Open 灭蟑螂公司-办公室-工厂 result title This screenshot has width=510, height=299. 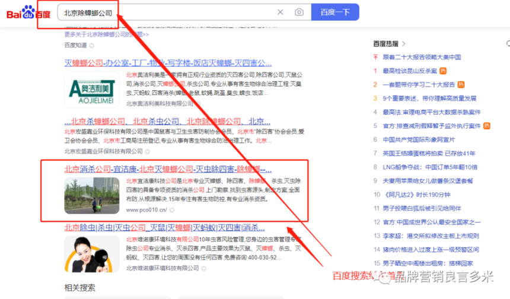point(168,63)
